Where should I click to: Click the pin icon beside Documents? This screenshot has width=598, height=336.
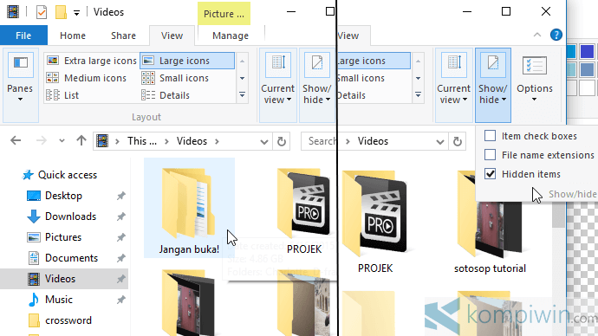point(120,258)
